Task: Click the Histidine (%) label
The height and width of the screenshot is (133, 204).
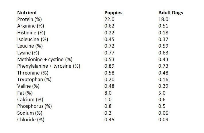Action: tap(31, 33)
